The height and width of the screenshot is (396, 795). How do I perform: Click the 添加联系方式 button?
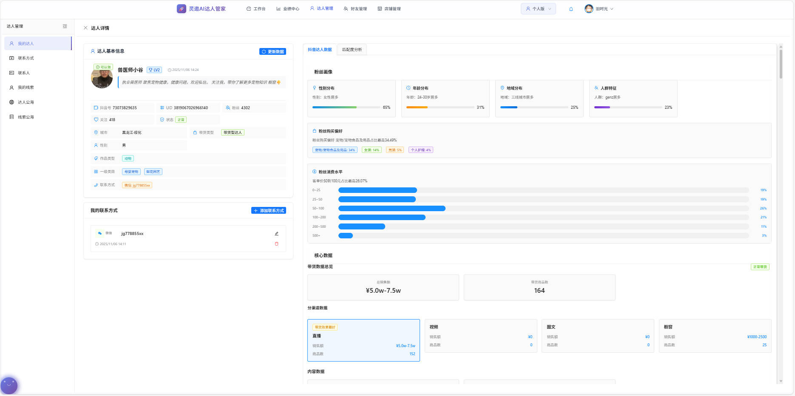coord(269,211)
